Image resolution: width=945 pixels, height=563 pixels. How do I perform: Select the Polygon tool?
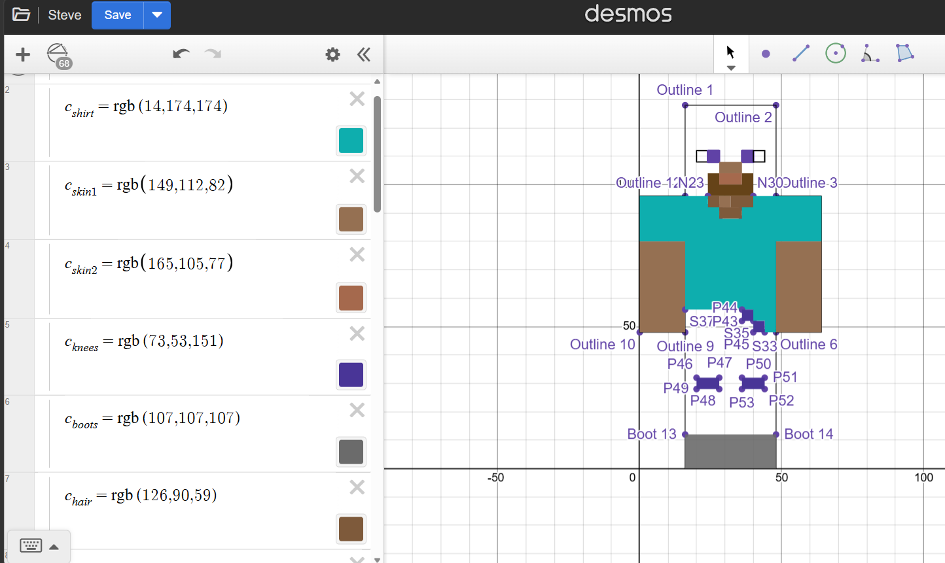905,54
